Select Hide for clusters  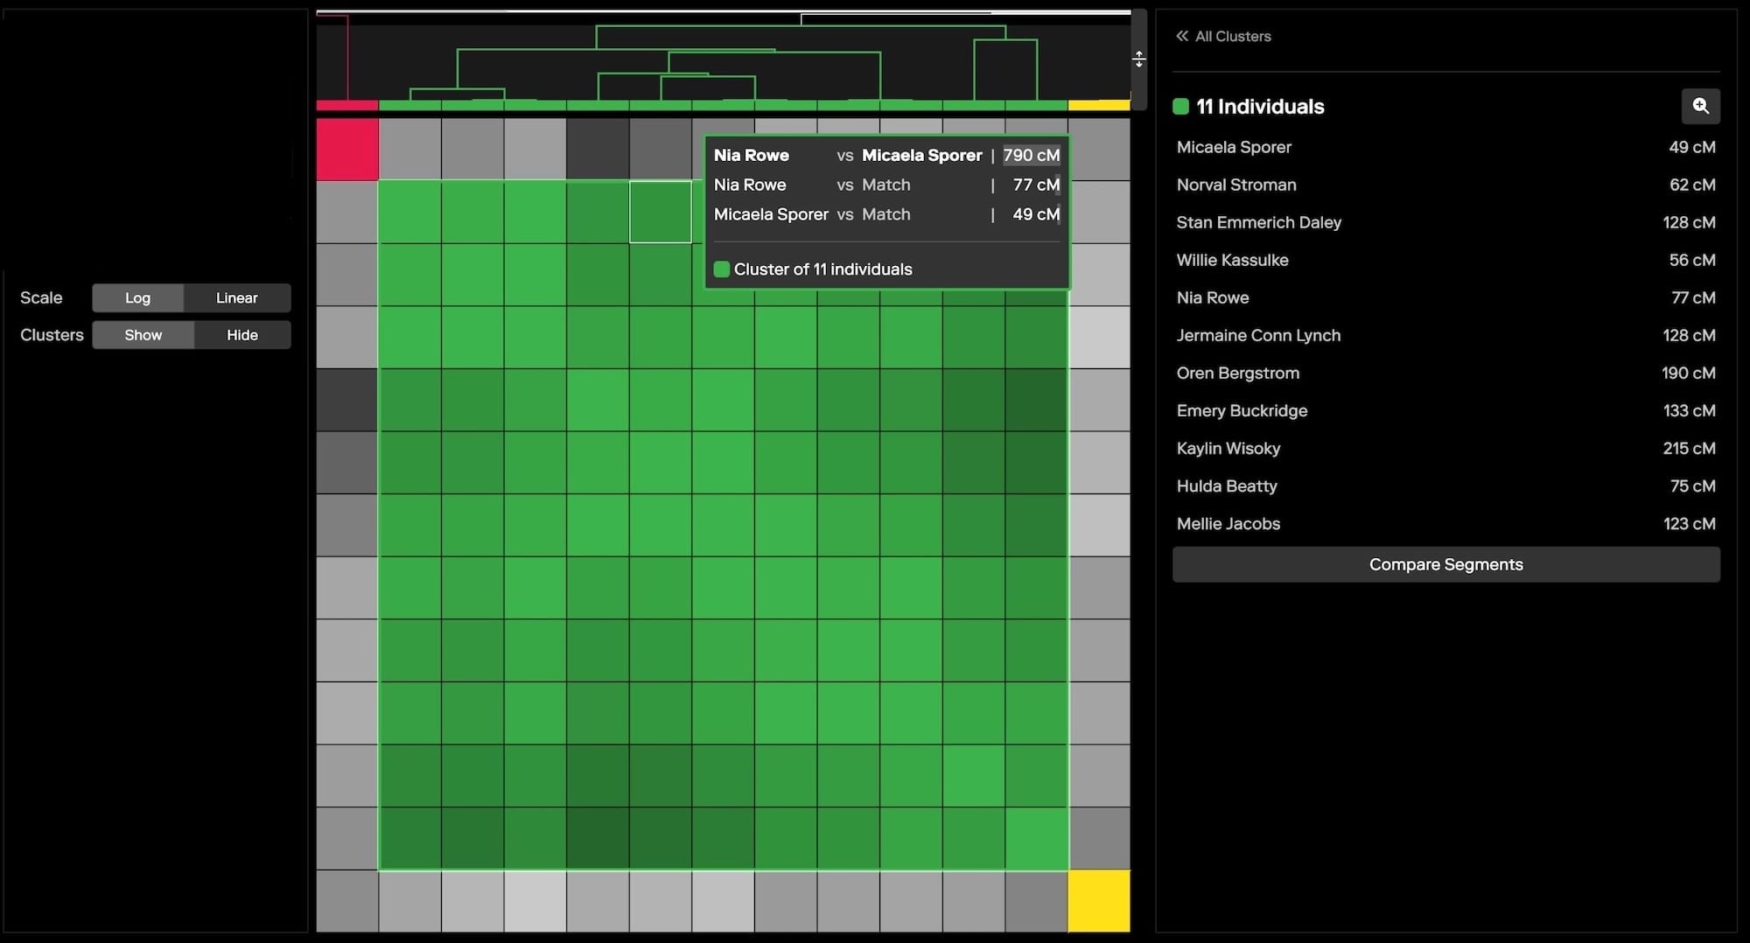point(241,335)
